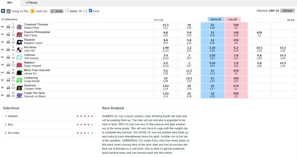
Task: Click the Nabbed jockey silks icon
Action: click(x=19, y=65)
